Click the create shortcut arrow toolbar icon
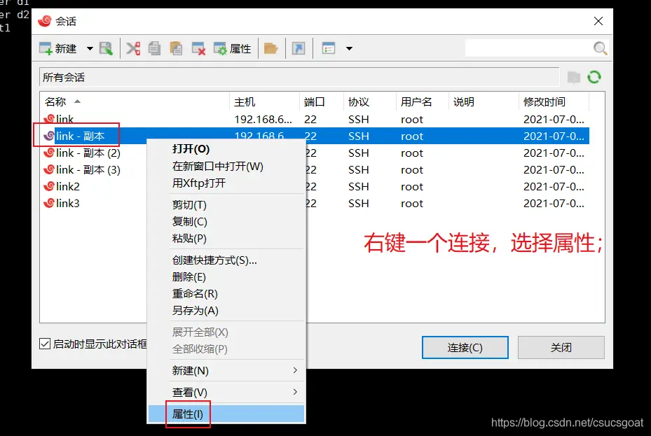The image size is (651, 436). 299,48
